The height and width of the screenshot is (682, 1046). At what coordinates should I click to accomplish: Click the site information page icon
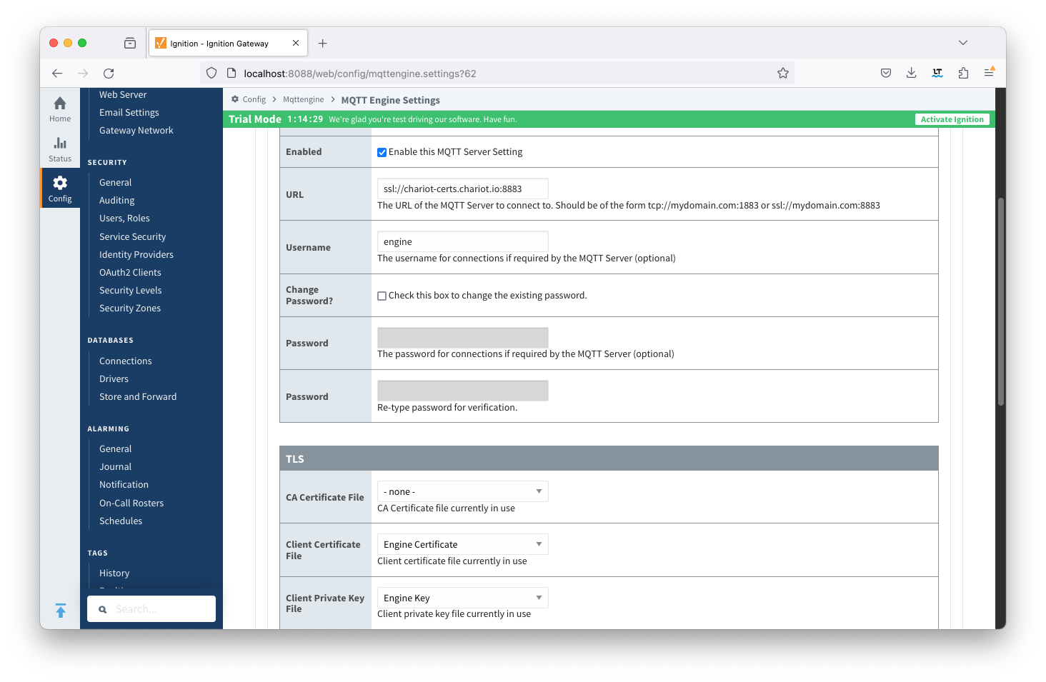231,73
